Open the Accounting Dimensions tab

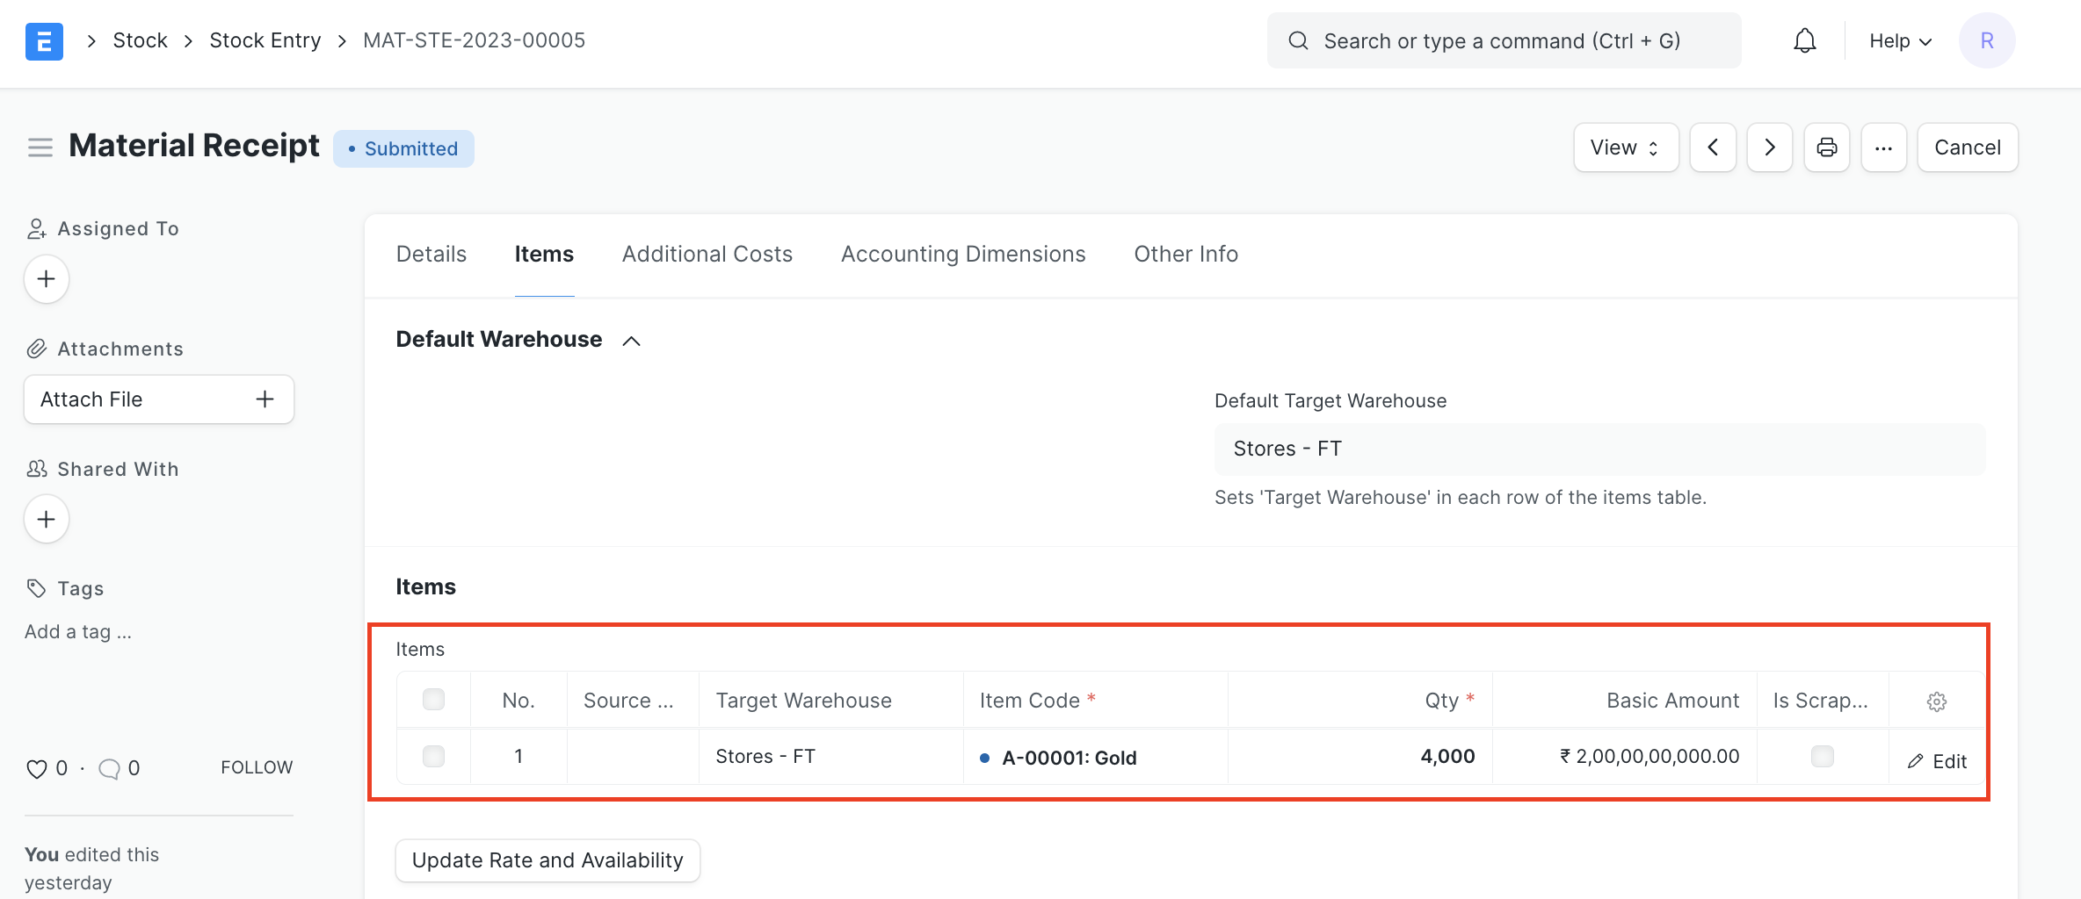tap(962, 255)
